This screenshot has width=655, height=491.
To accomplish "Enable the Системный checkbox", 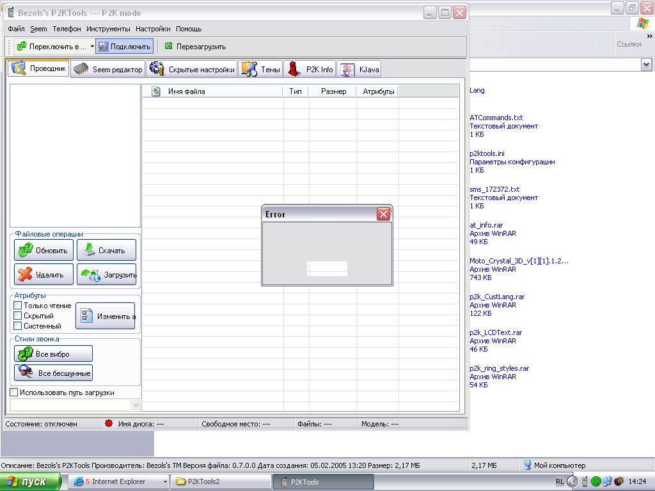I will pyautogui.click(x=18, y=325).
